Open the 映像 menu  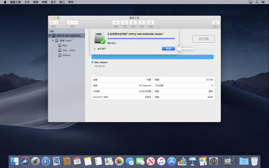pyautogui.click(x=44, y=2)
